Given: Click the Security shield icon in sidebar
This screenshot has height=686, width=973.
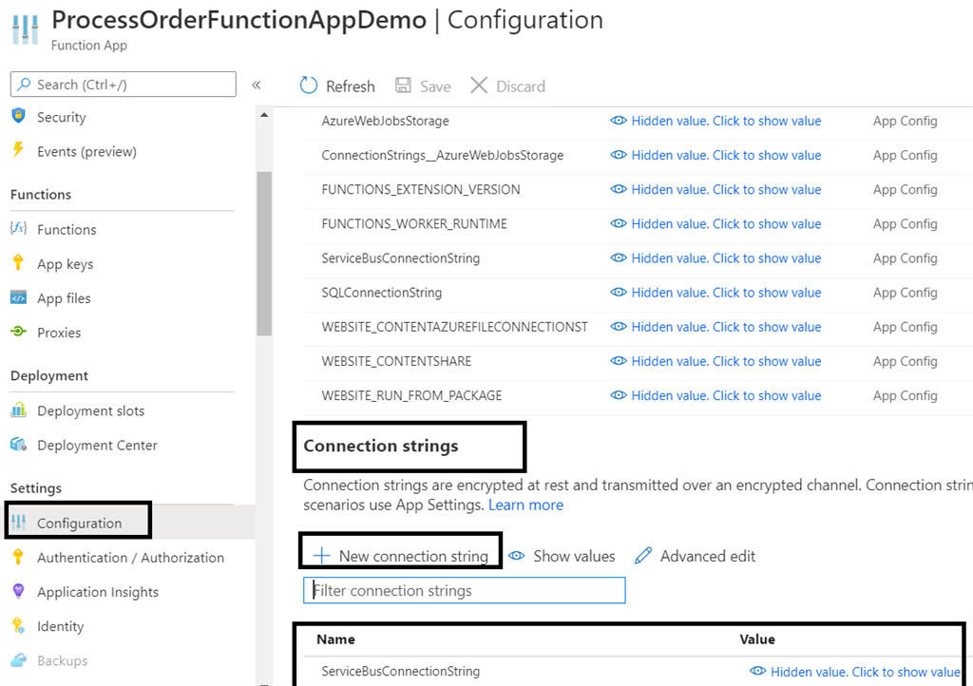Looking at the screenshot, I should (19, 116).
